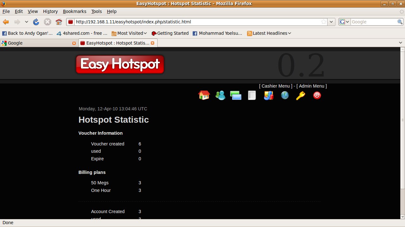Open the Cashier Menu link
The height and width of the screenshot is (227, 405).
276,86
